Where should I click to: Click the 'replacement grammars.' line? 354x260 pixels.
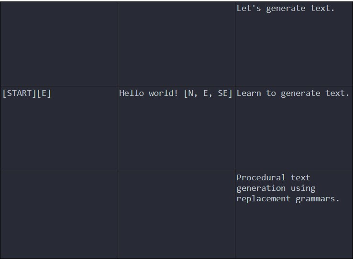(288, 198)
